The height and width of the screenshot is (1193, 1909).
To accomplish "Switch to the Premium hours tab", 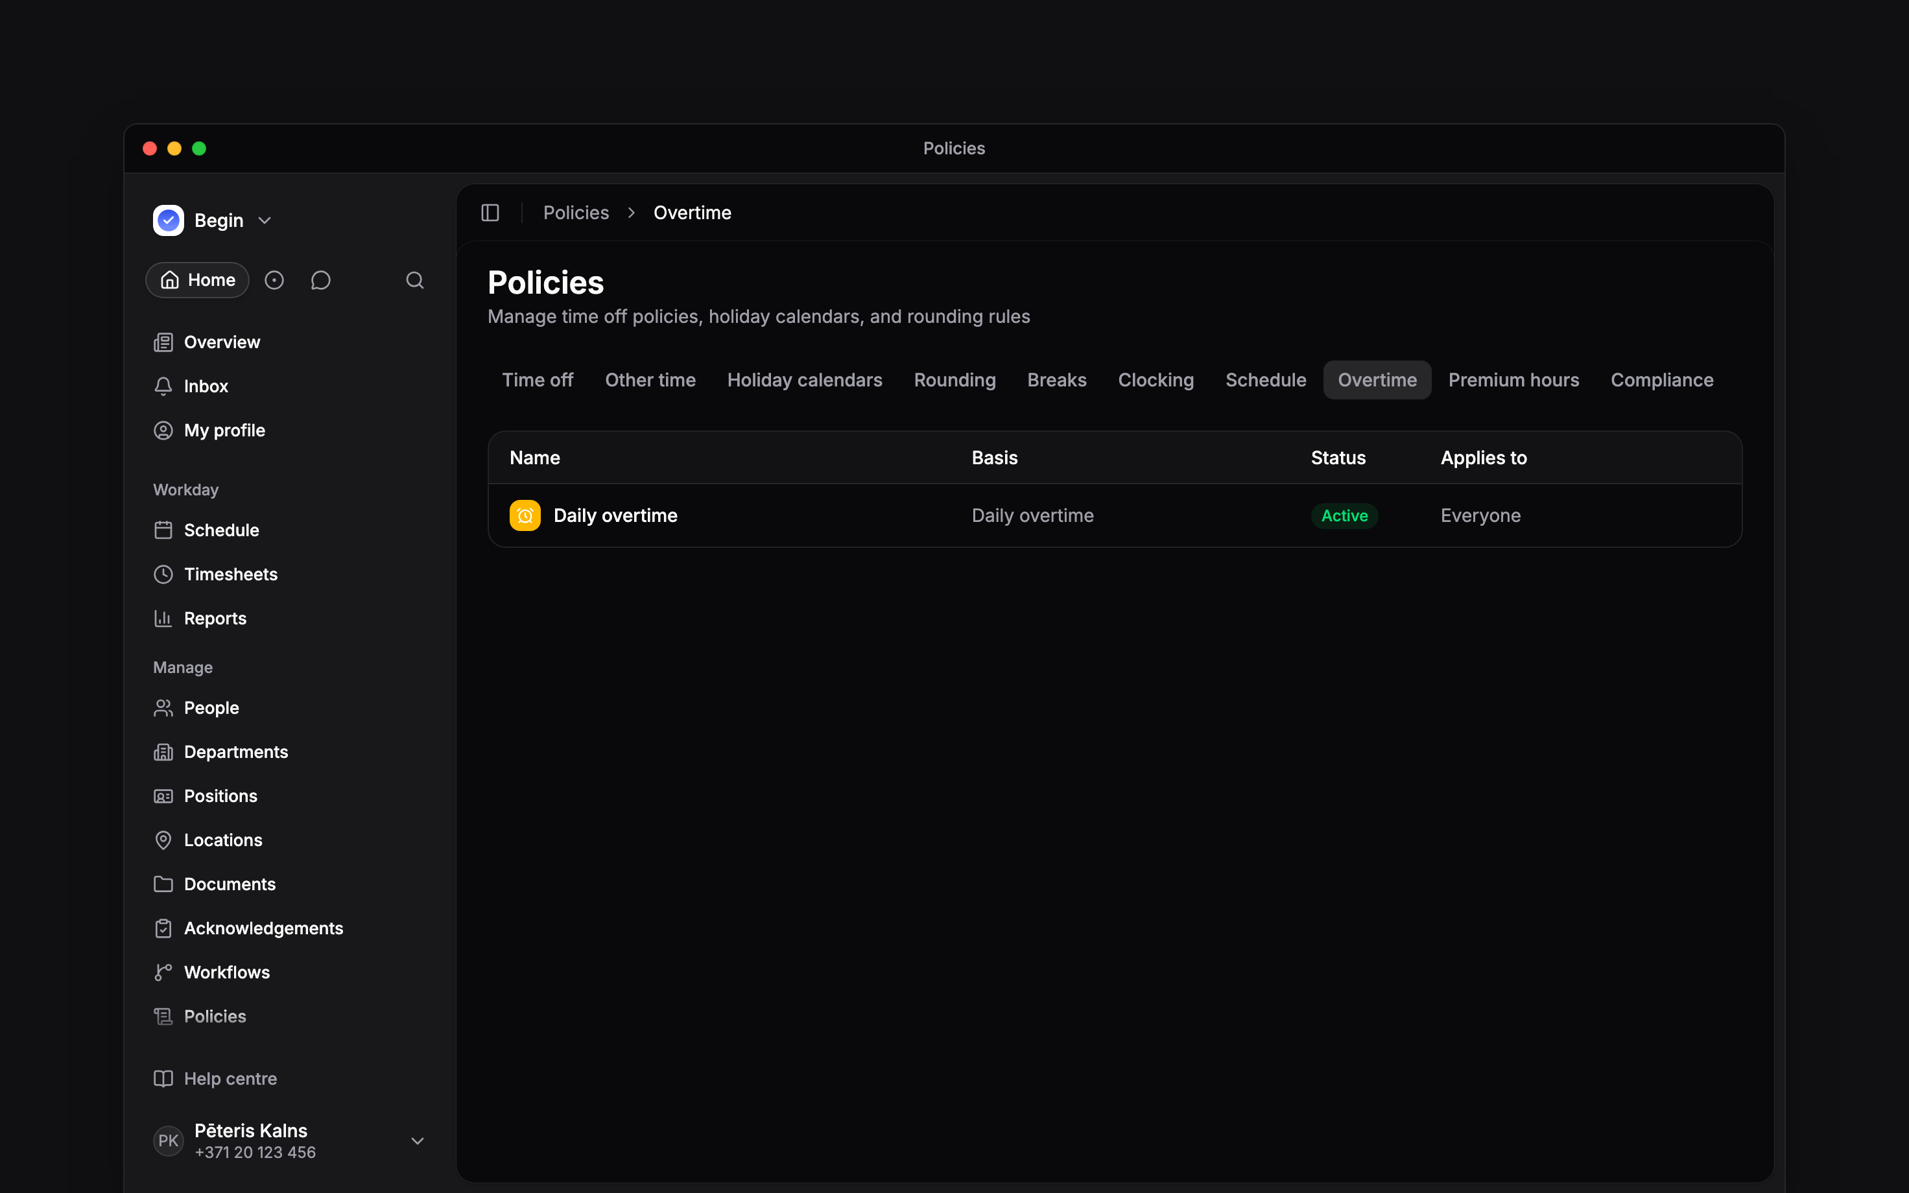I will click(1514, 381).
